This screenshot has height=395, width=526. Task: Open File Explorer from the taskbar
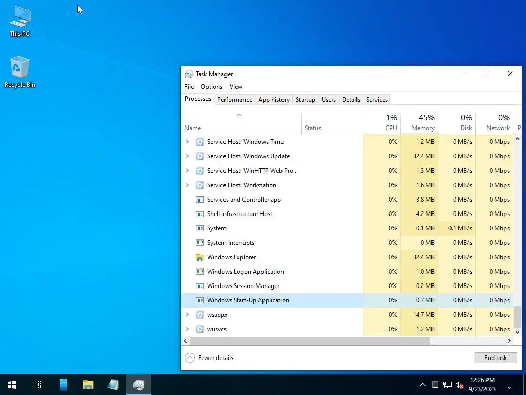coord(88,385)
